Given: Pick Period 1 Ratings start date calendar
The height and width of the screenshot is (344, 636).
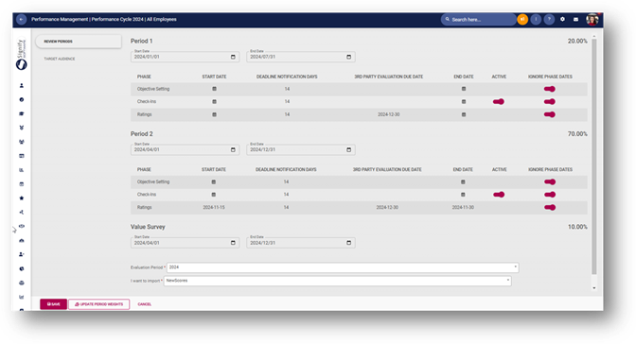Looking at the screenshot, I should (x=214, y=114).
